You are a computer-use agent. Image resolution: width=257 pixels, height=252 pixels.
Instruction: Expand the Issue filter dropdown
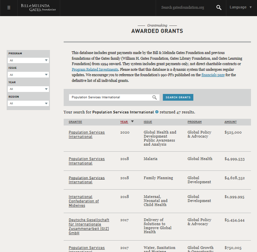pyautogui.click(x=28, y=75)
